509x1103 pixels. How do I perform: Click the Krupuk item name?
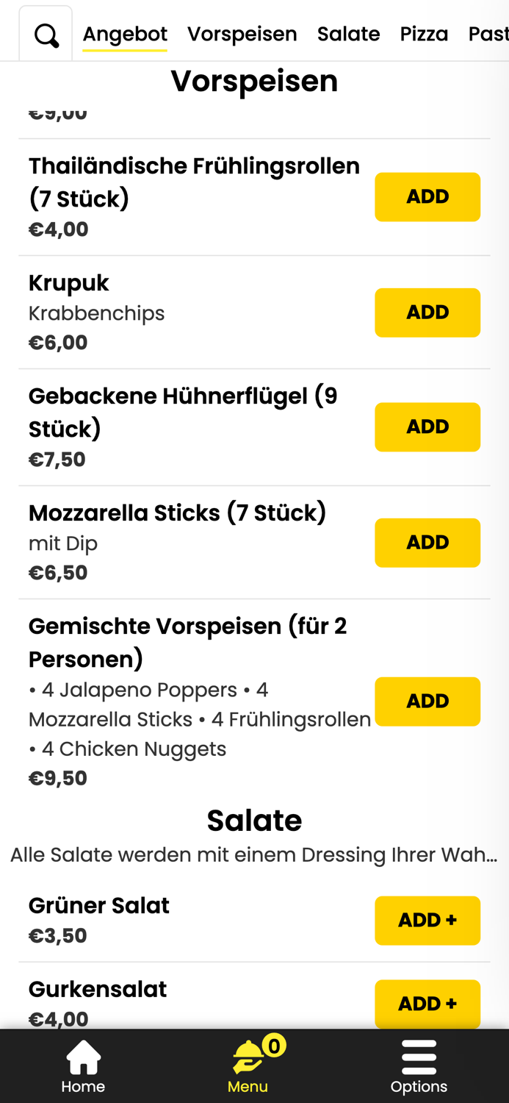pyautogui.click(x=68, y=282)
